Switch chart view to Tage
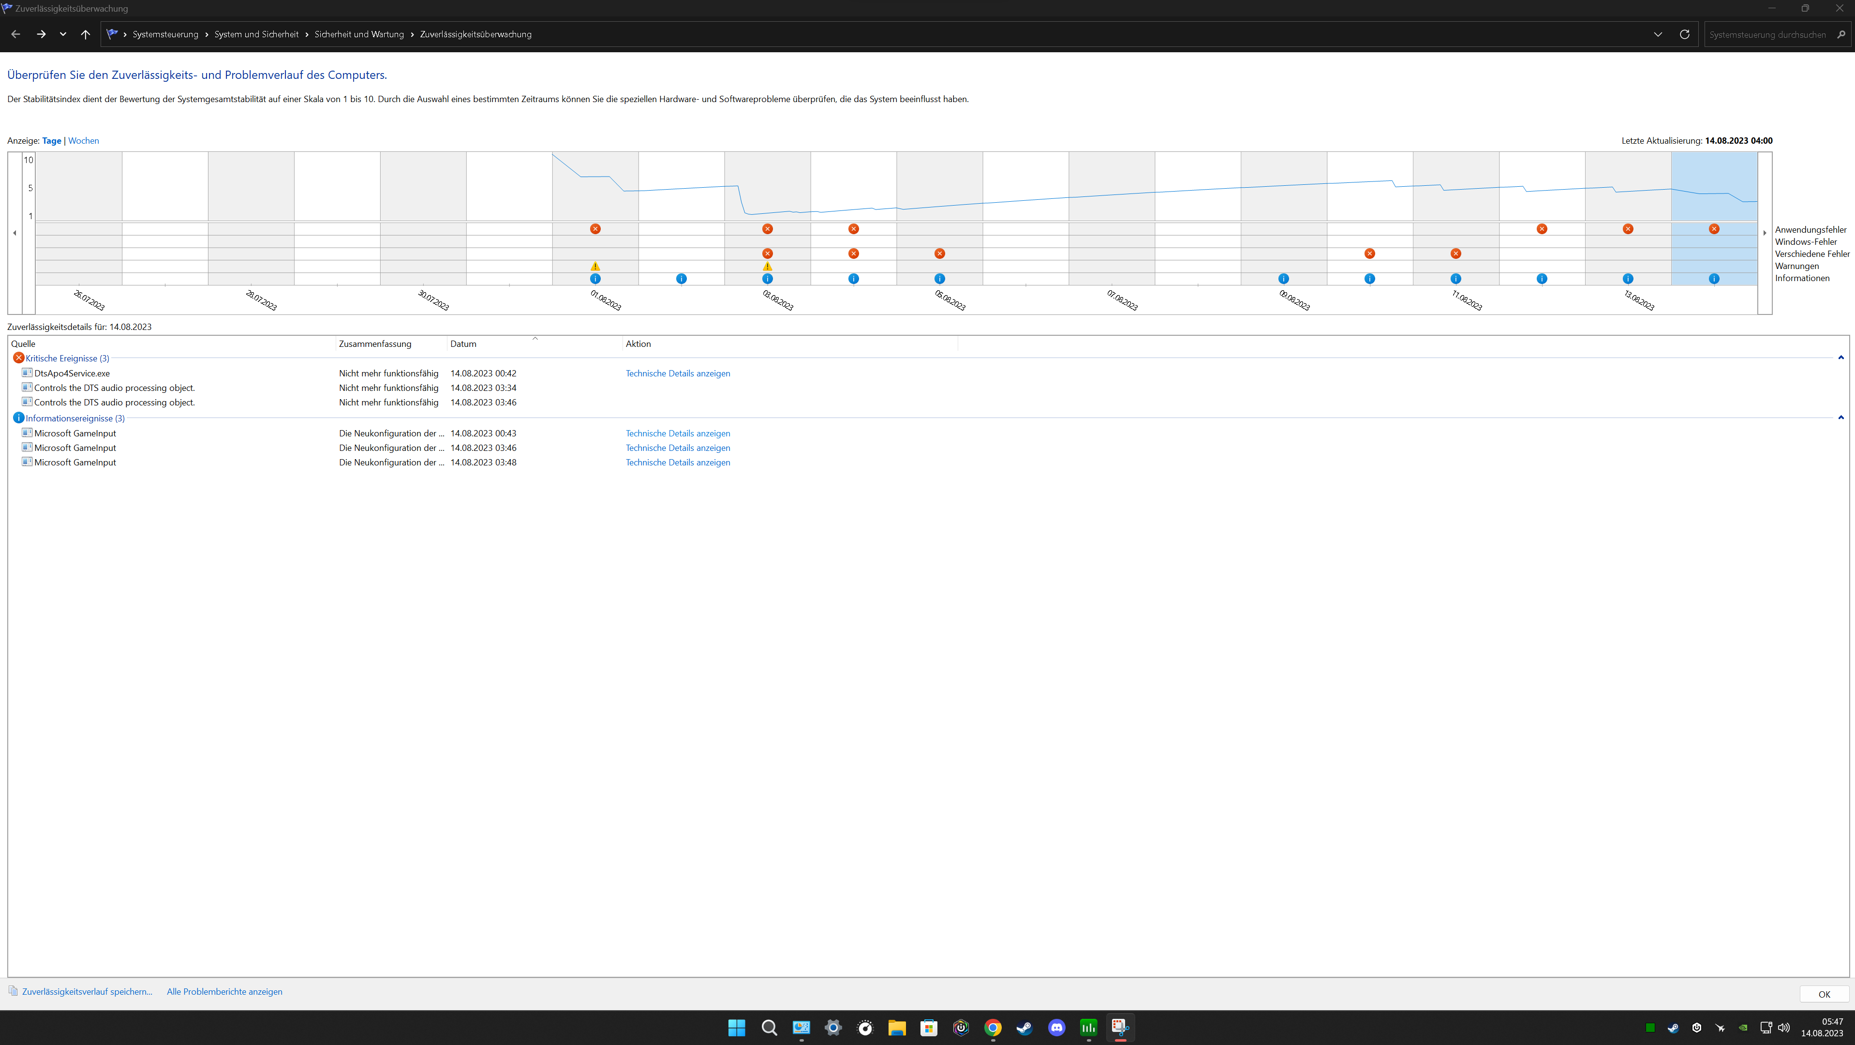 point(51,141)
